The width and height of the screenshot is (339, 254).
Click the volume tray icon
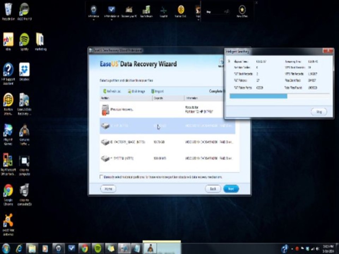318,249
